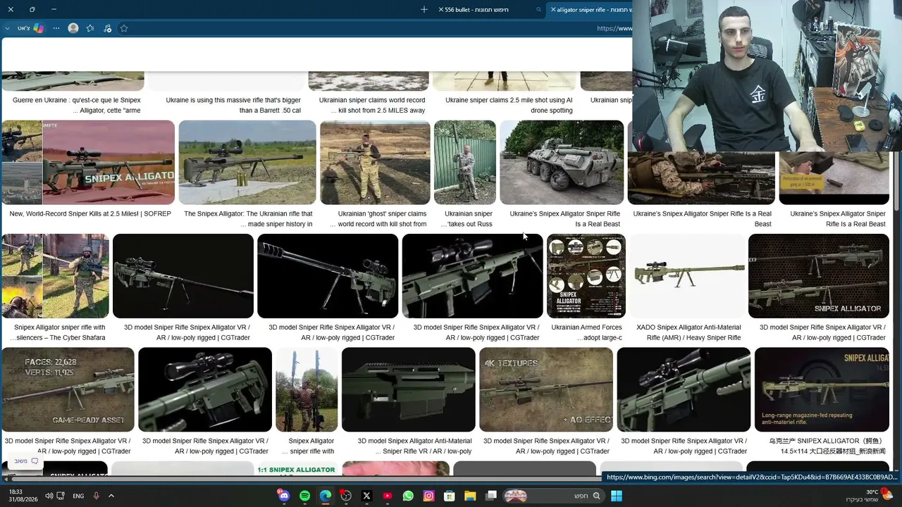
Task: Click the Windows Start button
Action: pyautogui.click(x=617, y=496)
